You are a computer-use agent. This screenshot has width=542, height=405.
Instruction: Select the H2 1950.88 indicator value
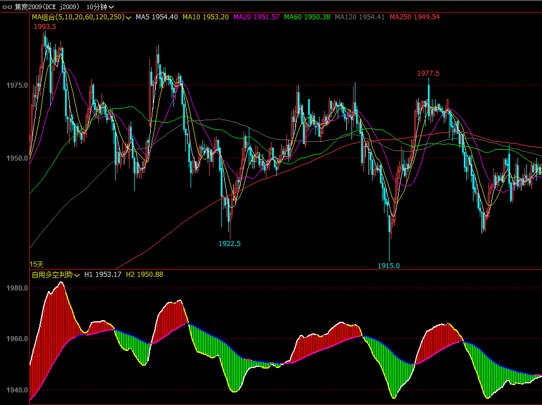pyautogui.click(x=144, y=275)
